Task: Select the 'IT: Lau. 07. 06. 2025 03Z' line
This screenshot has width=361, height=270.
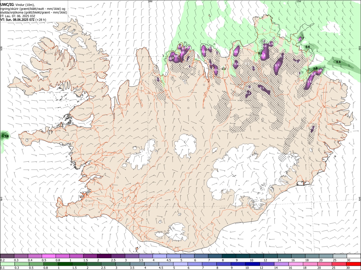Action: pos(18,16)
